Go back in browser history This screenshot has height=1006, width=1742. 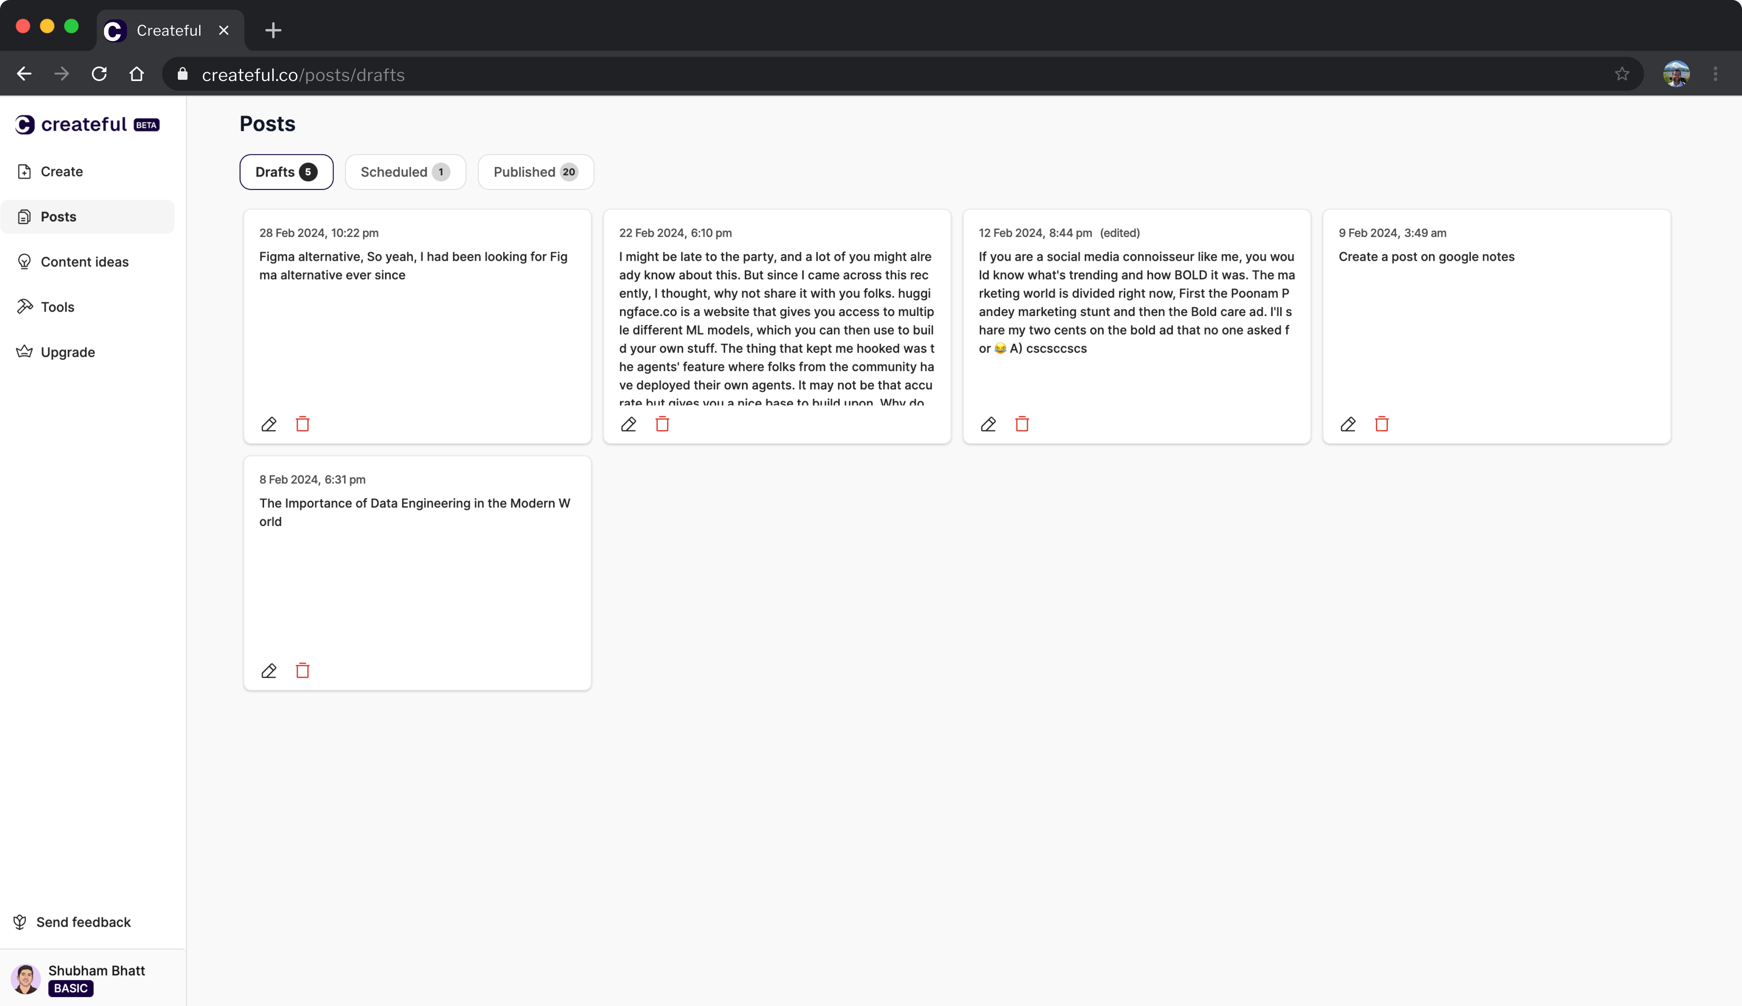pos(24,74)
